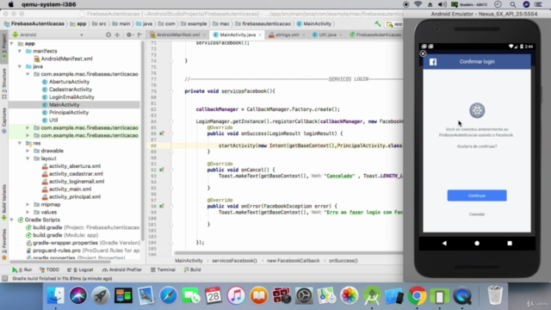
Task: Click gutter override marker beside onError
Action: 162,207
